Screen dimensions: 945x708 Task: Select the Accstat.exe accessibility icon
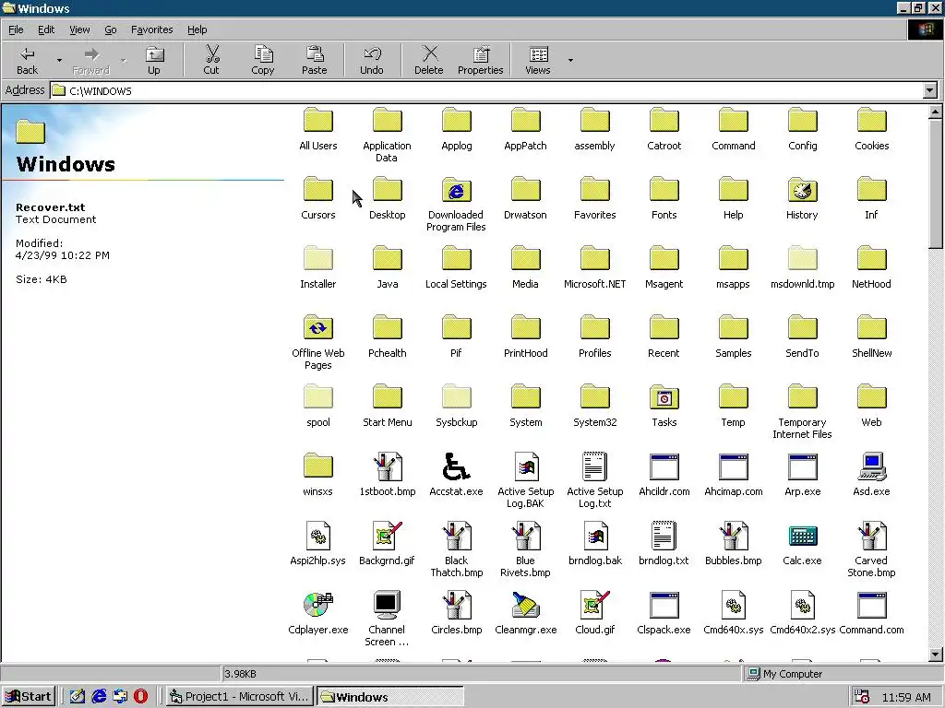coord(456,467)
